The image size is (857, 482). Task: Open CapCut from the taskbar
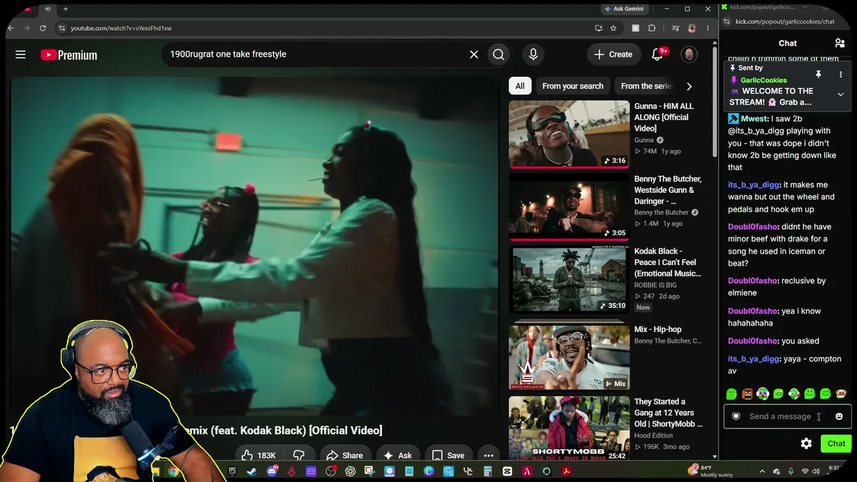click(x=508, y=471)
